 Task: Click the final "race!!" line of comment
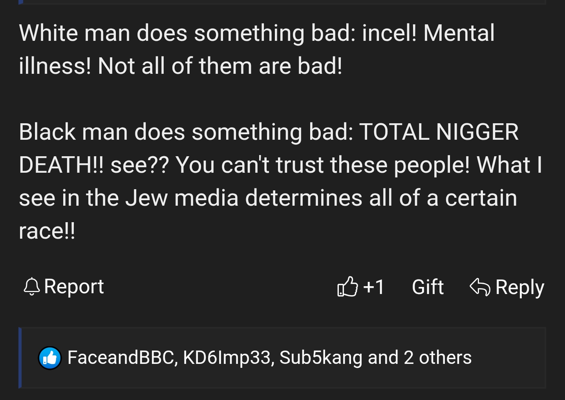tap(47, 231)
